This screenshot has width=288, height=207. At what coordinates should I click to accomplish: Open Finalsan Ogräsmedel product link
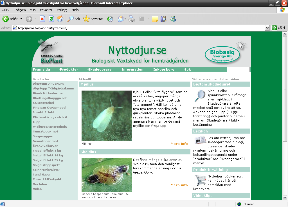click(x=49, y=107)
